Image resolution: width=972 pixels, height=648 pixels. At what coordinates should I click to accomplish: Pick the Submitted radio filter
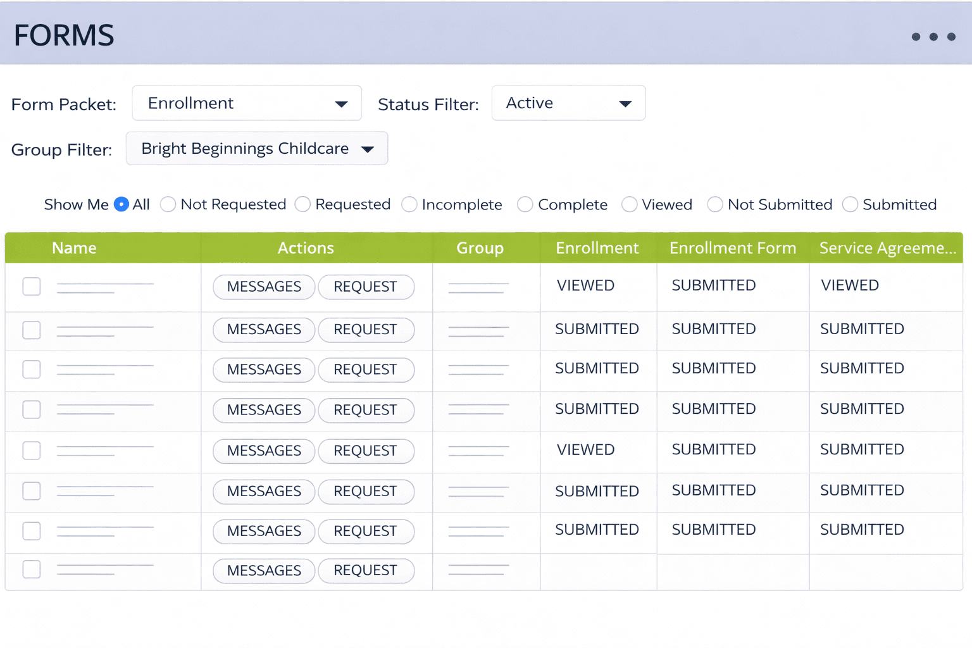tap(850, 204)
